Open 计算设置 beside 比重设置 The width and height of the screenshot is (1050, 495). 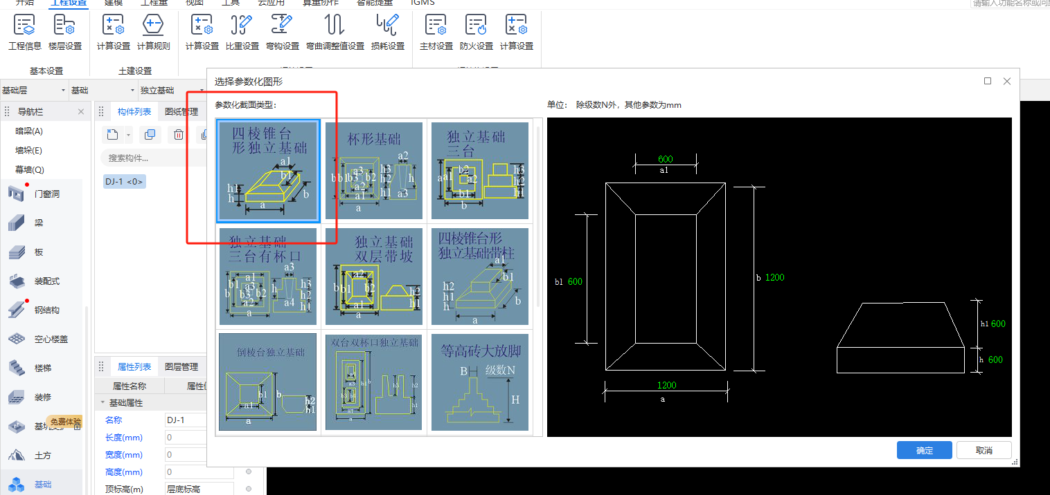point(202,33)
